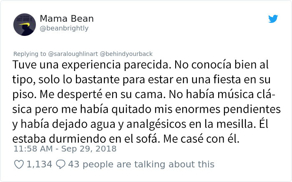Click the closing sentence 'Me casé con él'
This screenshot has height=182, width=292.
click(x=201, y=139)
